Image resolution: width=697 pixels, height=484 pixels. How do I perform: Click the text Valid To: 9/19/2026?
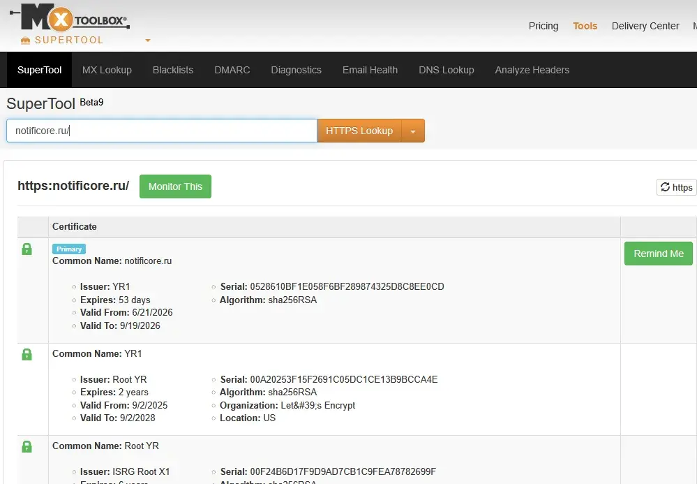click(120, 325)
